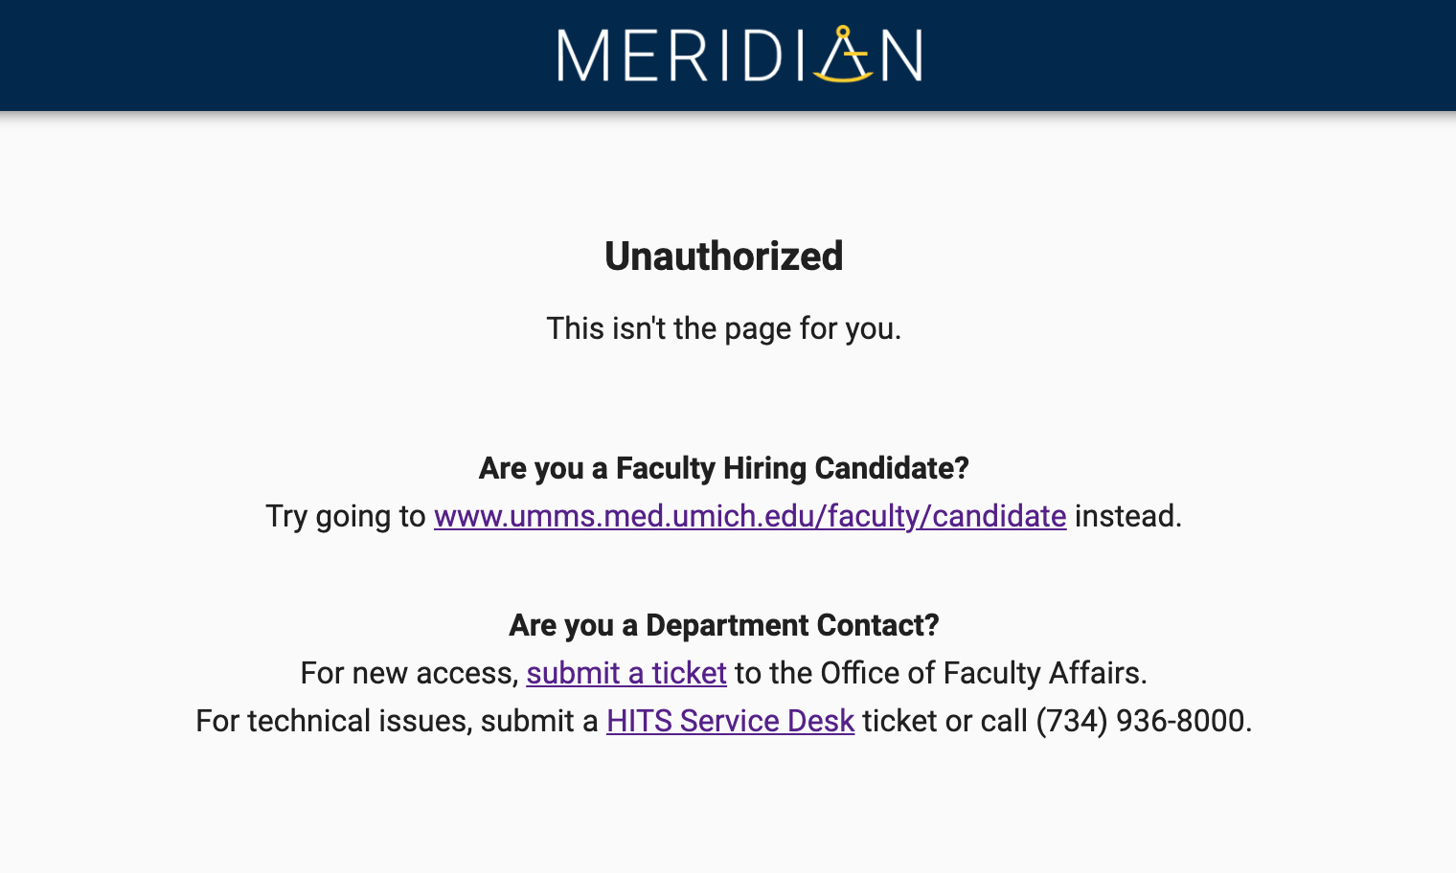Image resolution: width=1456 pixels, height=873 pixels.
Task: Click This isn't the page for you text
Action: click(724, 328)
